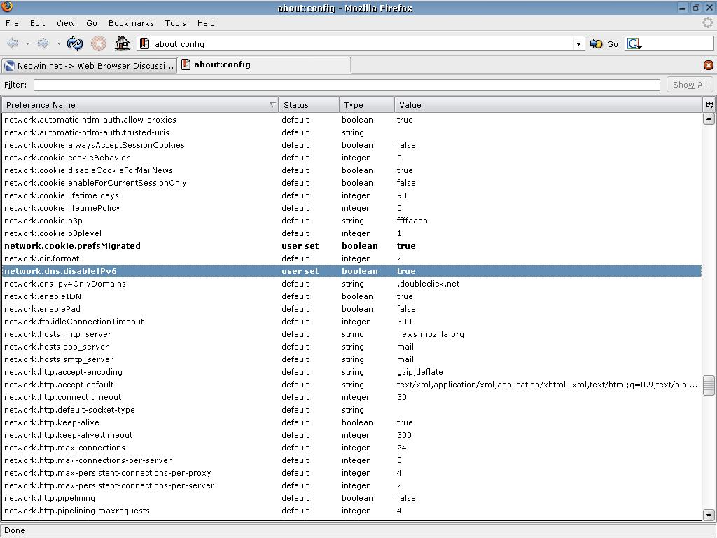717x538 pixels.
Task: Select network.ftp.idleConnectionTimeout row
Action: pyautogui.click(x=351, y=321)
